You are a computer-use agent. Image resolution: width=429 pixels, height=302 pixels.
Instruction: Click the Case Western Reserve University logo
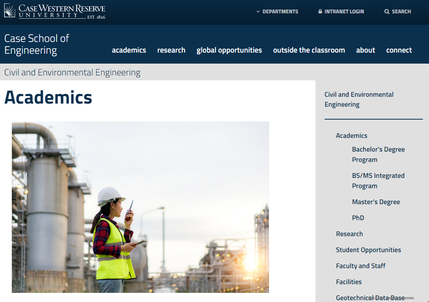(54, 11)
